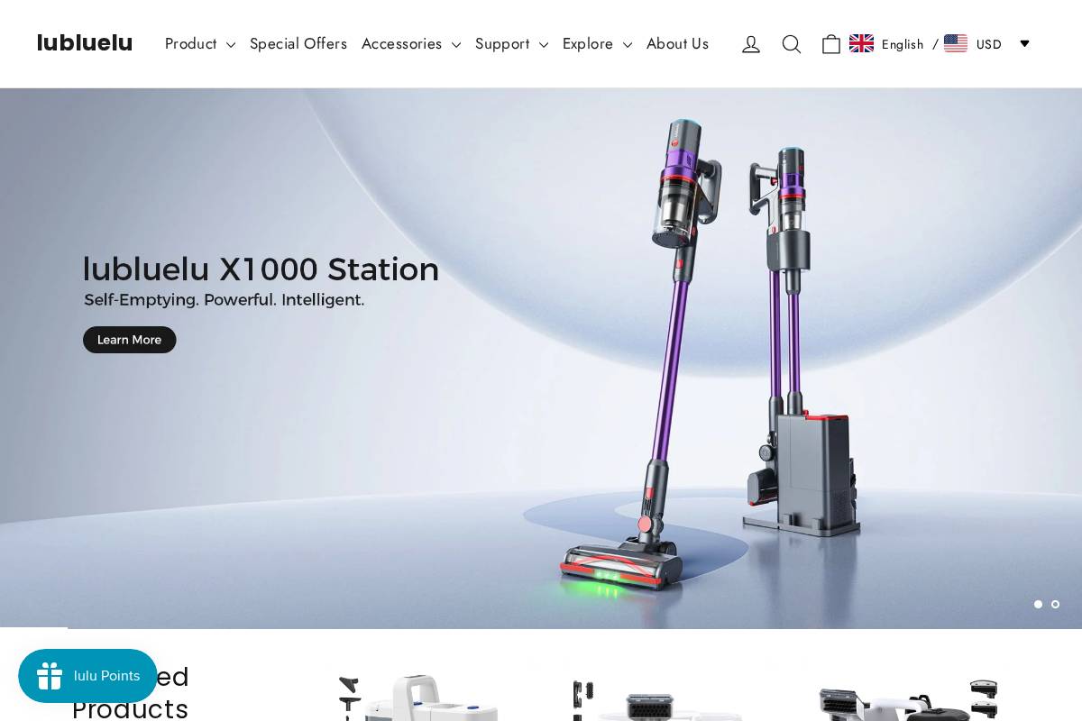Select the English language label

tap(903, 44)
